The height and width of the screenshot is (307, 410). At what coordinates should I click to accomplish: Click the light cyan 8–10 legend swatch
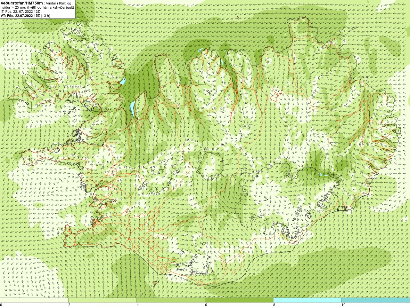[x=307, y=300]
